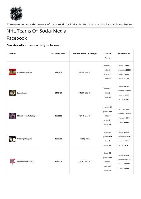The height and width of the screenshot is (199, 141).
Task: Click the Interactions column header
Action: (x=124, y=53)
